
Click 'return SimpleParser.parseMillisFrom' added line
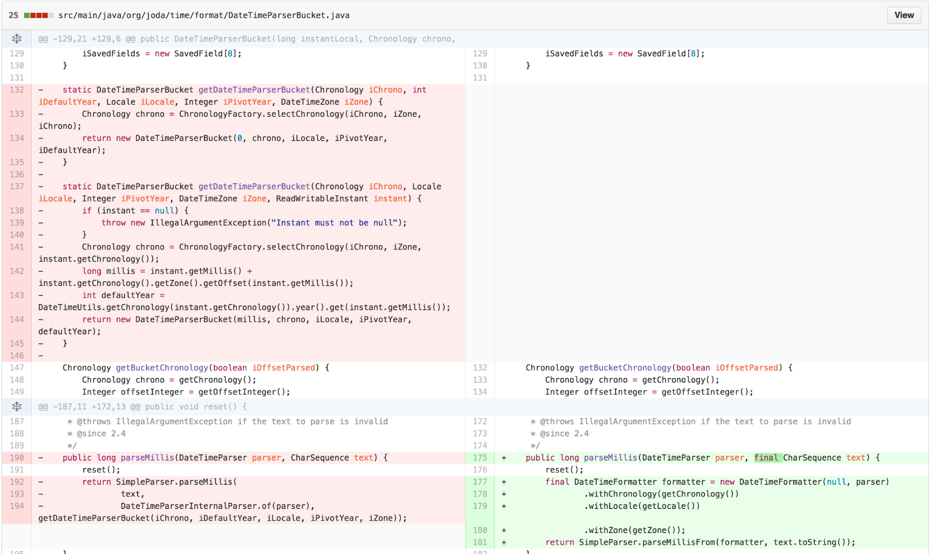pos(700,542)
